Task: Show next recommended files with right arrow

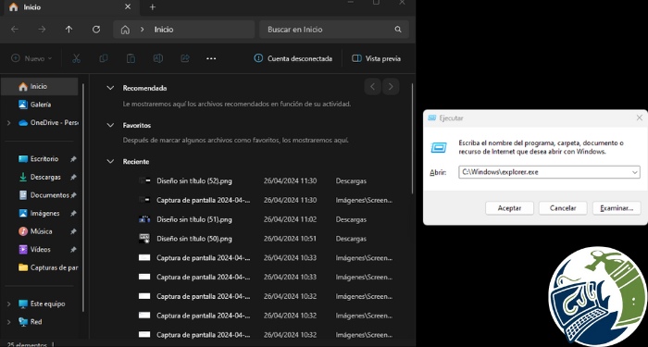Action: (x=391, y=87)
